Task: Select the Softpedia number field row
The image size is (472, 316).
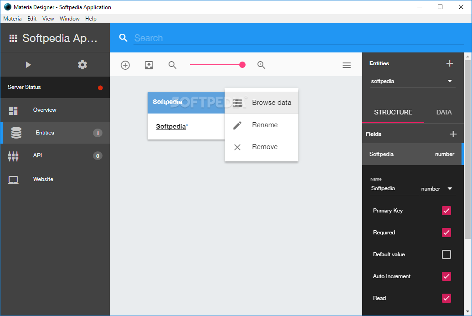Action: [x=412, y=154]
